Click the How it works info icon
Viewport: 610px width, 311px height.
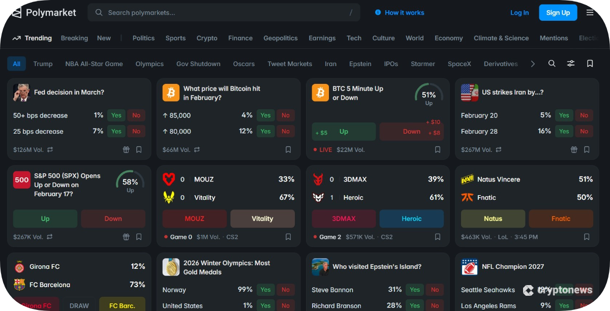click(x=378, y=13)
